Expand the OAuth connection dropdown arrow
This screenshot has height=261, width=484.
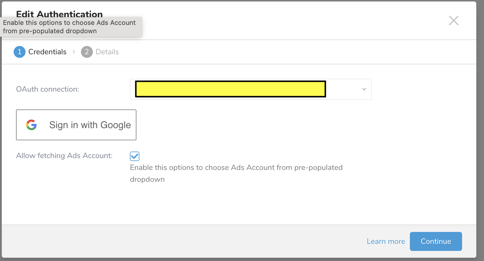(364, 89)
